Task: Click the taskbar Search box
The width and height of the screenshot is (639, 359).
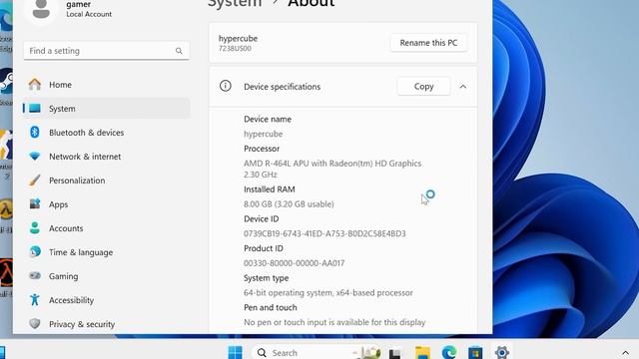Action: click(318, 352)
